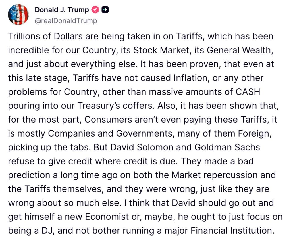The height and width of the screenshot is (241, 291).
Task: Open the @realDonaldTrump handle link
Action: 66,21
